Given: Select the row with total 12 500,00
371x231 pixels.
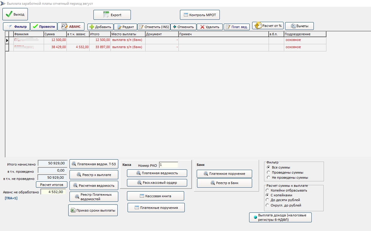Looking at the screenshot, I should click(166, 40).
